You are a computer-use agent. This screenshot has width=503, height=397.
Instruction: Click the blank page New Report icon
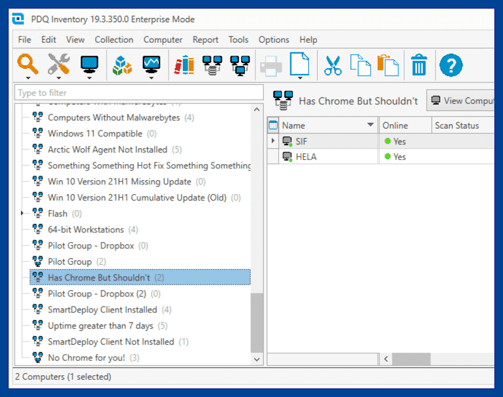click(299, 64)
